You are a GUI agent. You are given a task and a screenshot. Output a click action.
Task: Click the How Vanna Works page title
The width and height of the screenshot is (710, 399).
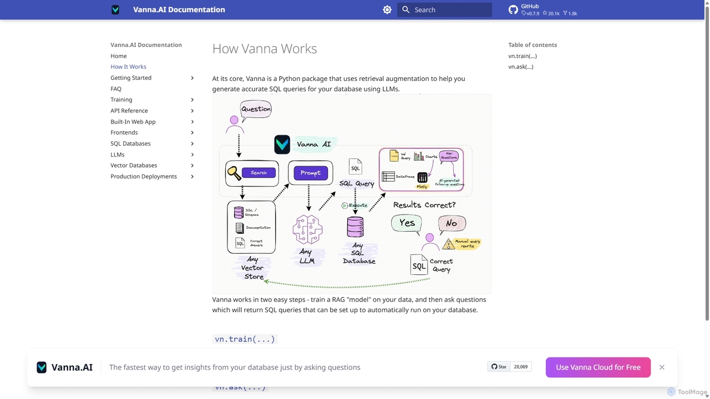(265, 48)
